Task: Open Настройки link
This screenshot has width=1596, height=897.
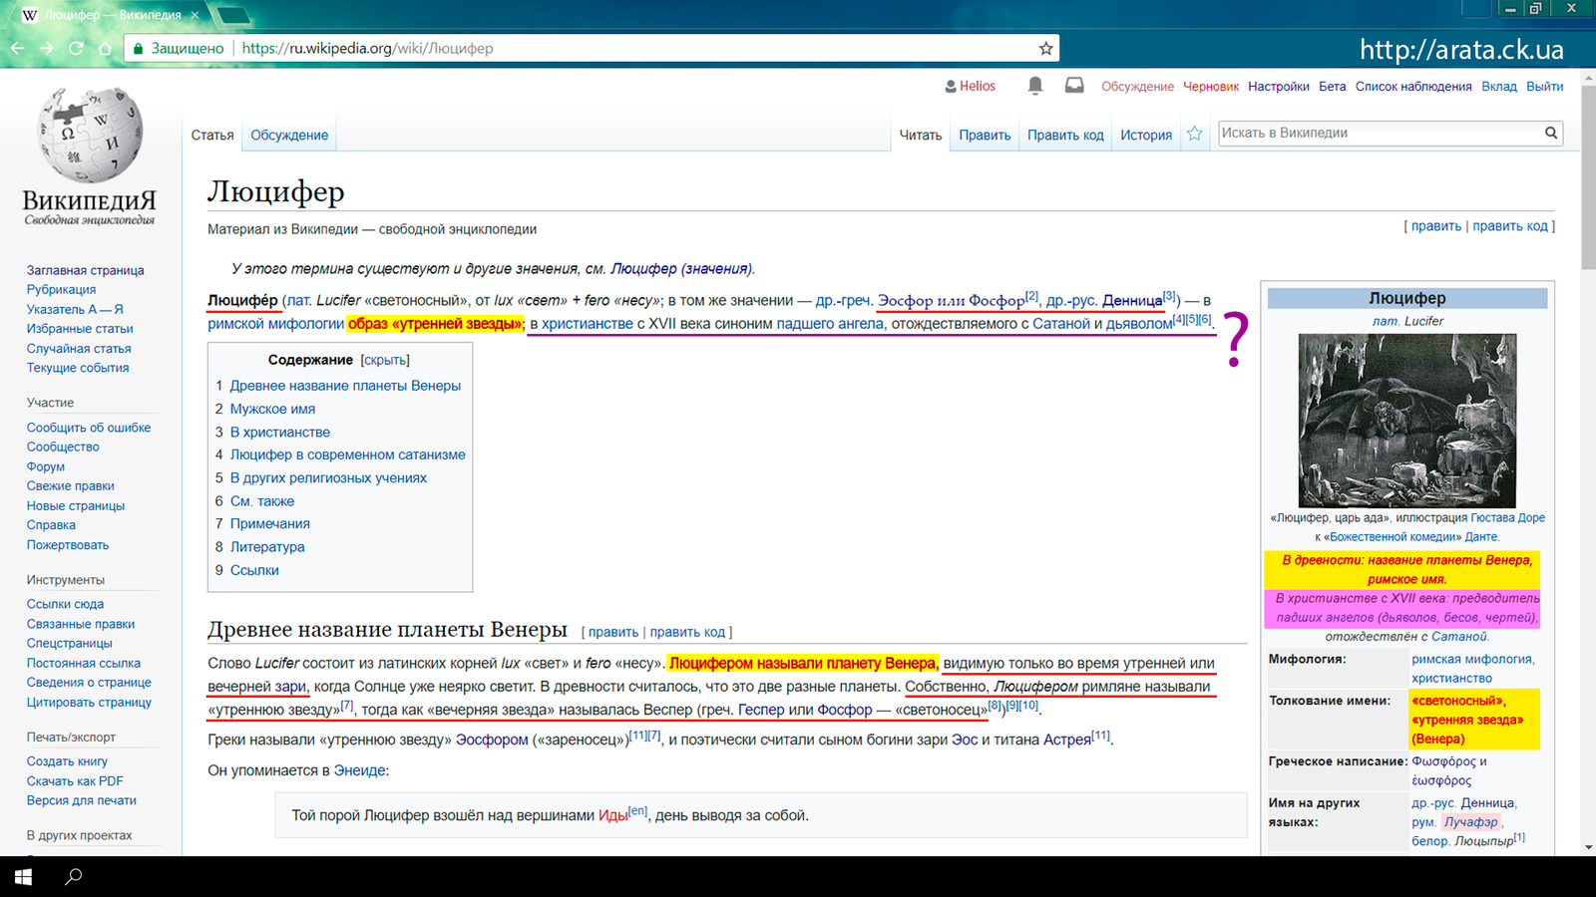Action: click(1279, 87)
